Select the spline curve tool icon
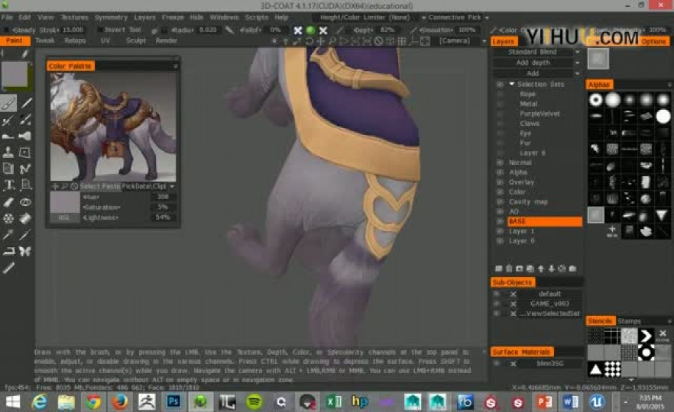Image resolution: width=674 pixels, height=412 pixels. point(25,169)
